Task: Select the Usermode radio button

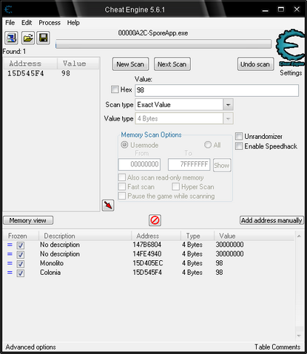Action: (124, 145)
